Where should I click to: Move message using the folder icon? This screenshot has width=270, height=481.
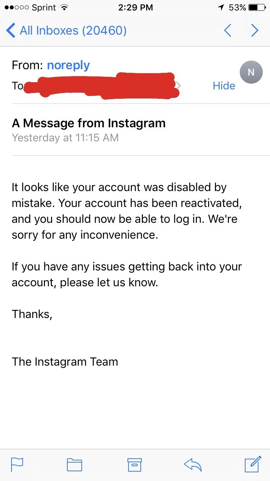75,464
